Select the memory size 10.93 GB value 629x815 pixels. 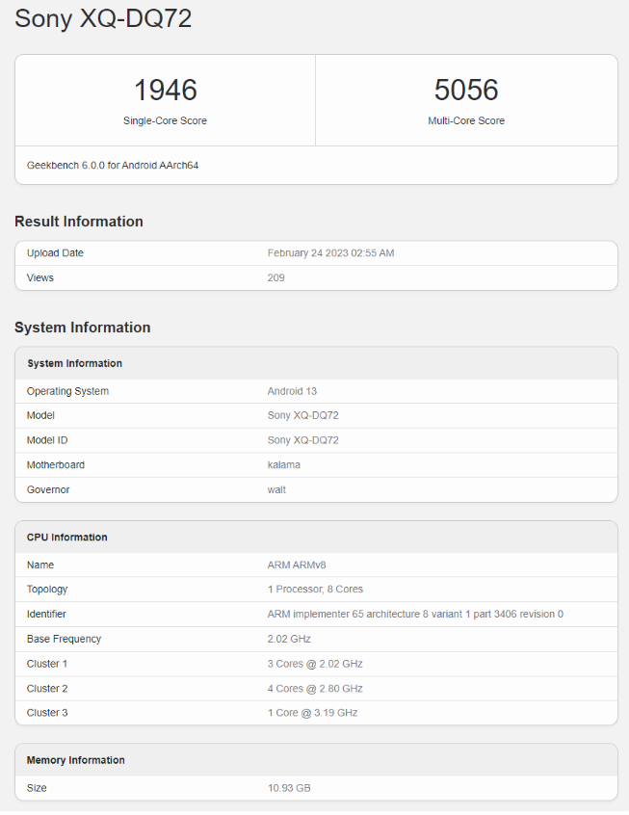point(289,789)
